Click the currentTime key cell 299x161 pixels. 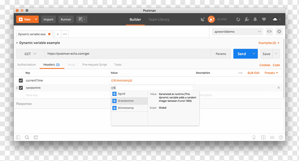click(x=67, y=80)
